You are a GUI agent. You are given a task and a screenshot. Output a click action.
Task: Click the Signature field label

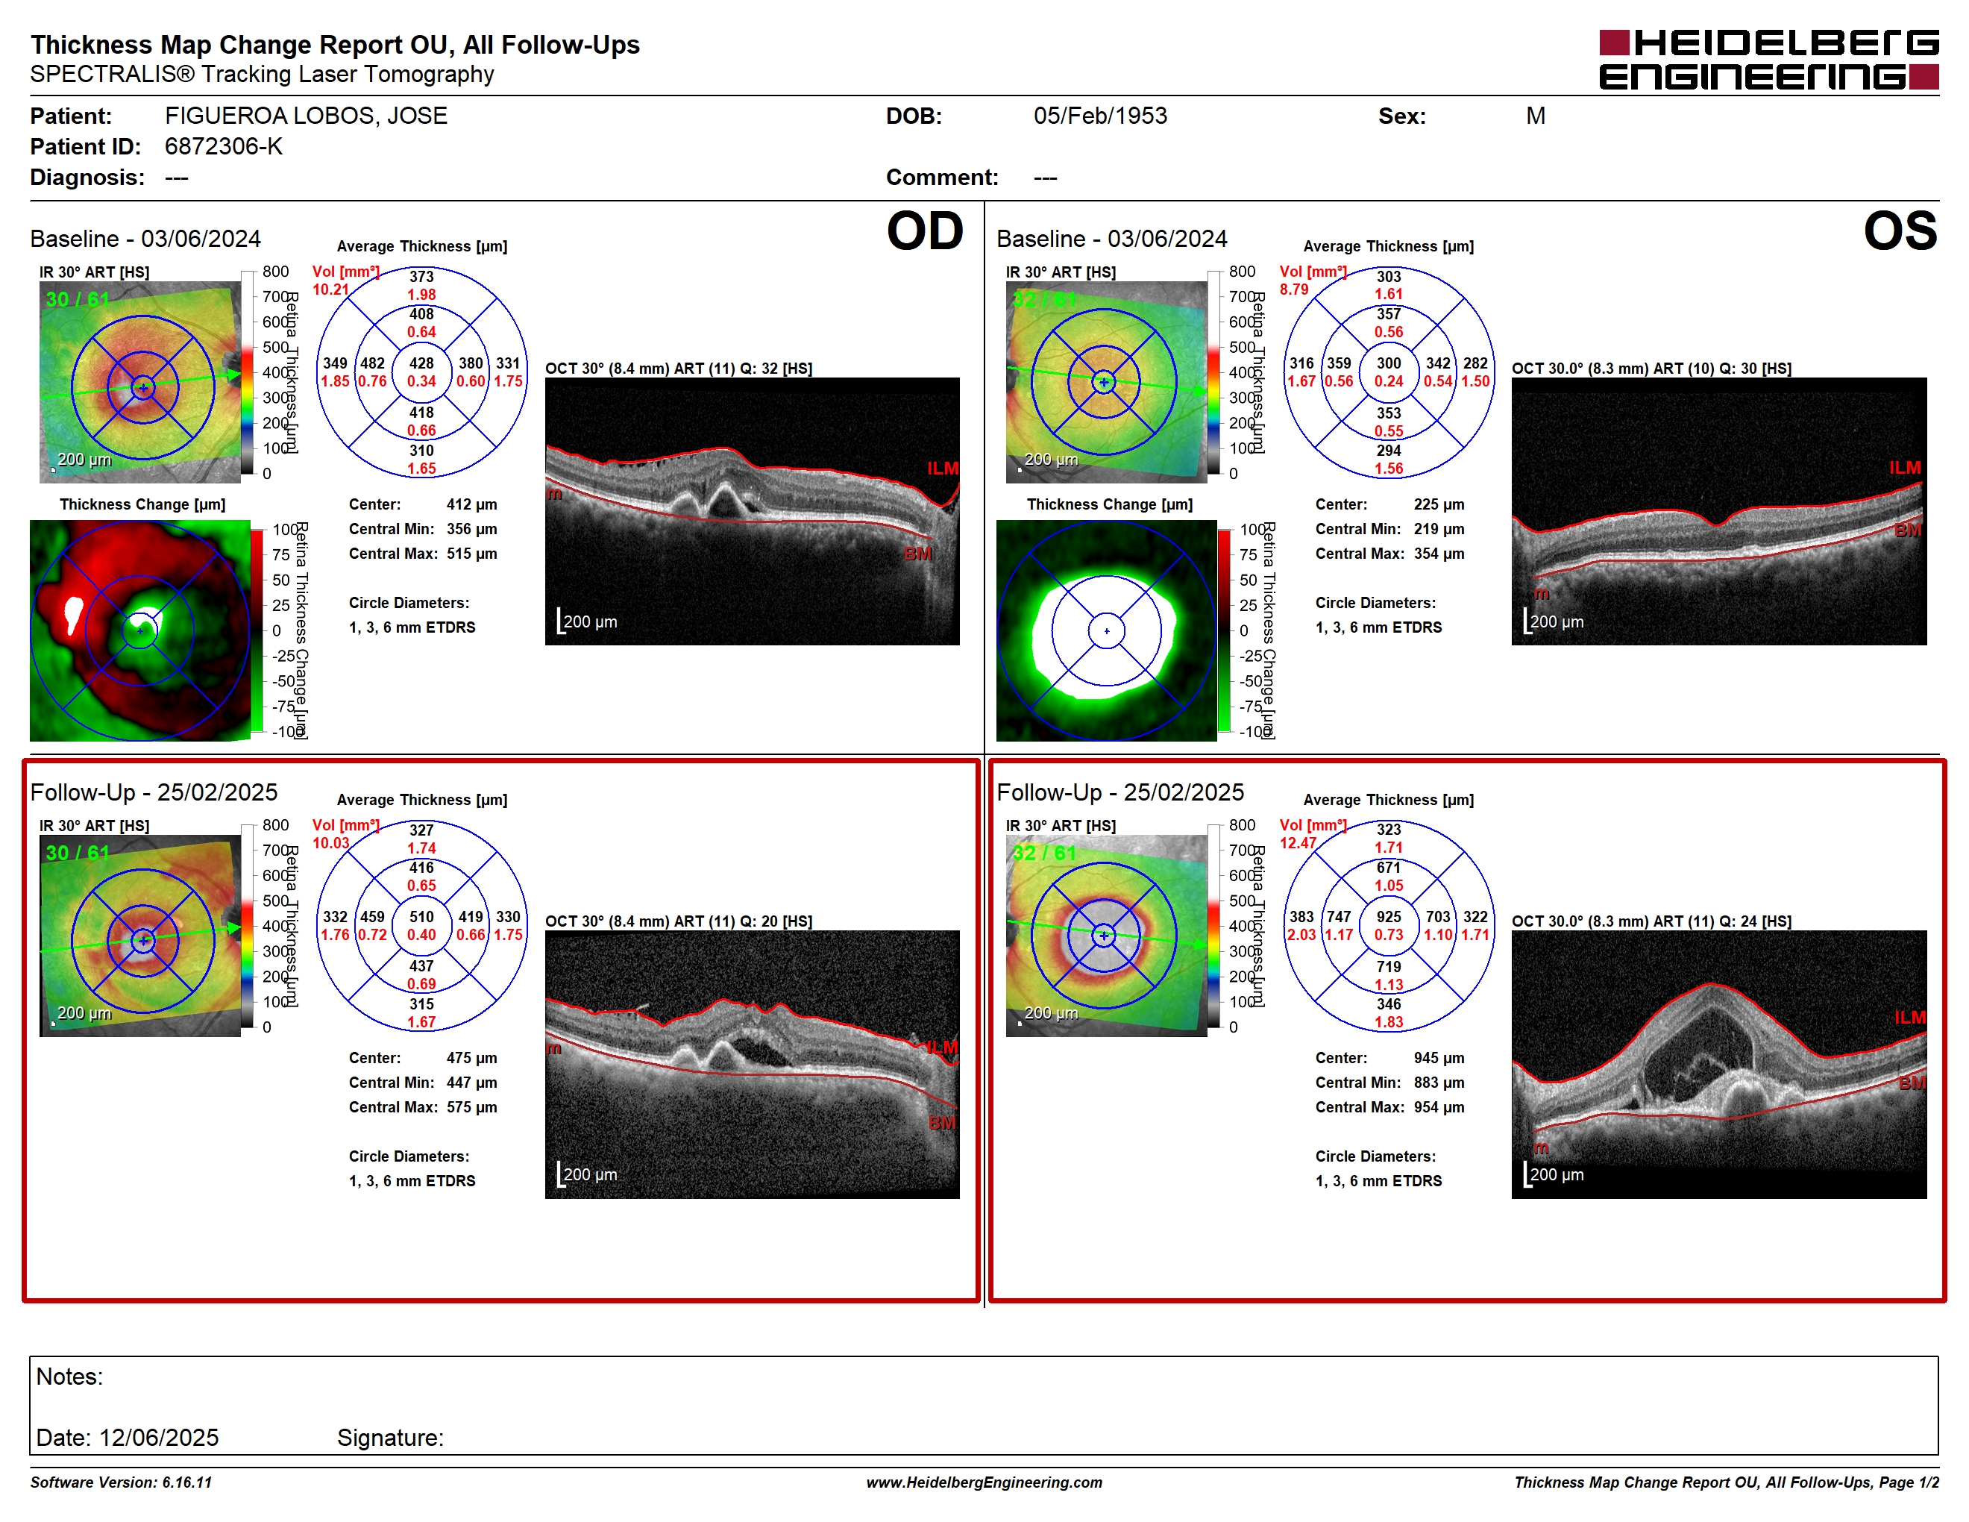pyautogui.click(x=390, y=1438)
